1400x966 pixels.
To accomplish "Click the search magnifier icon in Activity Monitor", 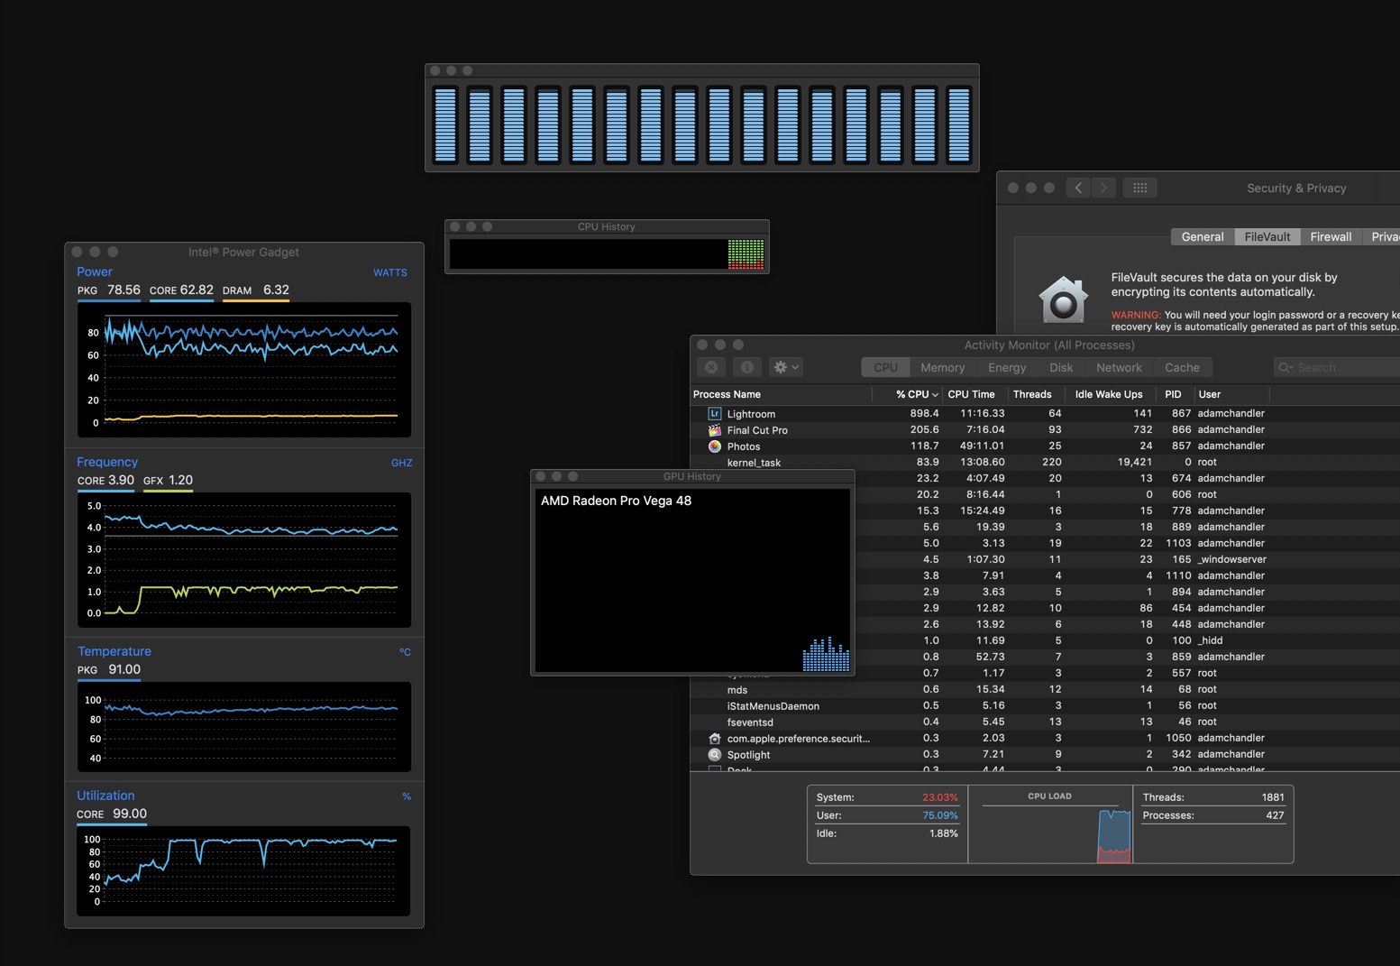I will point(1286,368).
